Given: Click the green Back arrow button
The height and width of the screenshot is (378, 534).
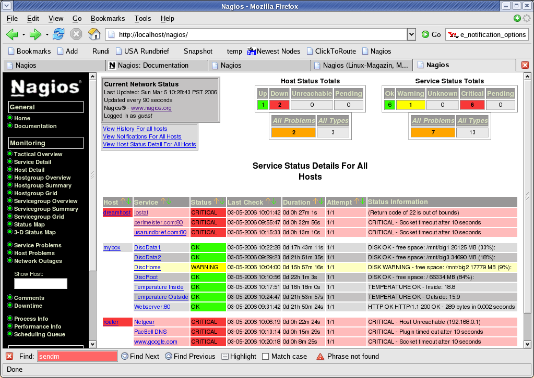Looking at the screenshot, I should click(x=12, y=34).
